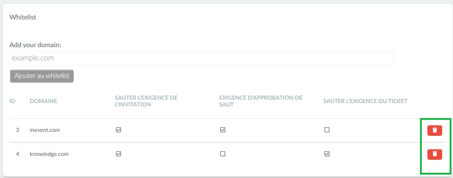Screen dimensions: 453x178
Task: Delete the knowledge.com whitelist entry
Action: click(x=435, y=154)
